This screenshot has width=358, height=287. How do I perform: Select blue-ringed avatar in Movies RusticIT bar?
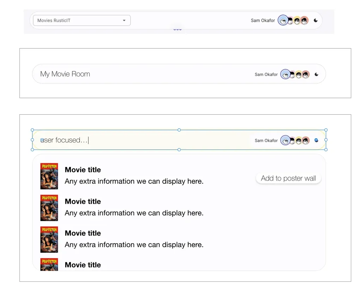(x=283, y=20)
